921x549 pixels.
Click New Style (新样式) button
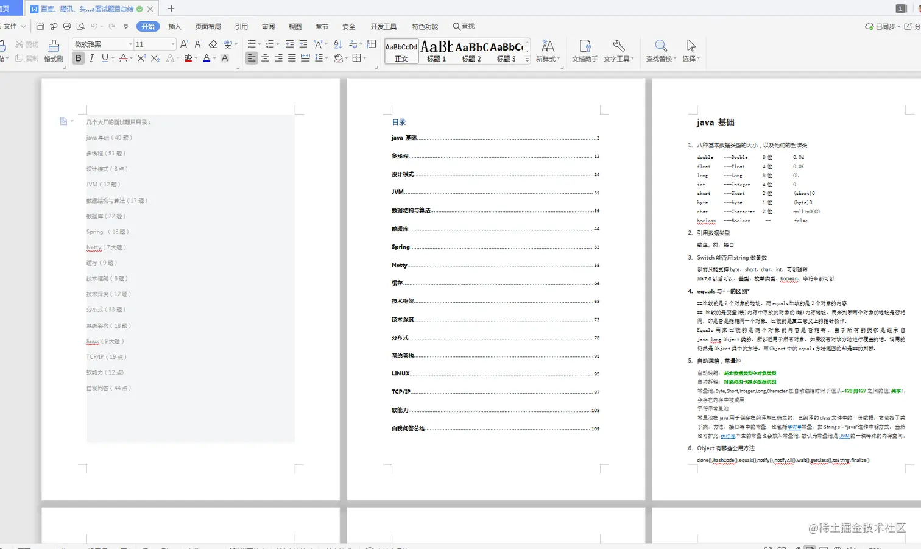548,51
